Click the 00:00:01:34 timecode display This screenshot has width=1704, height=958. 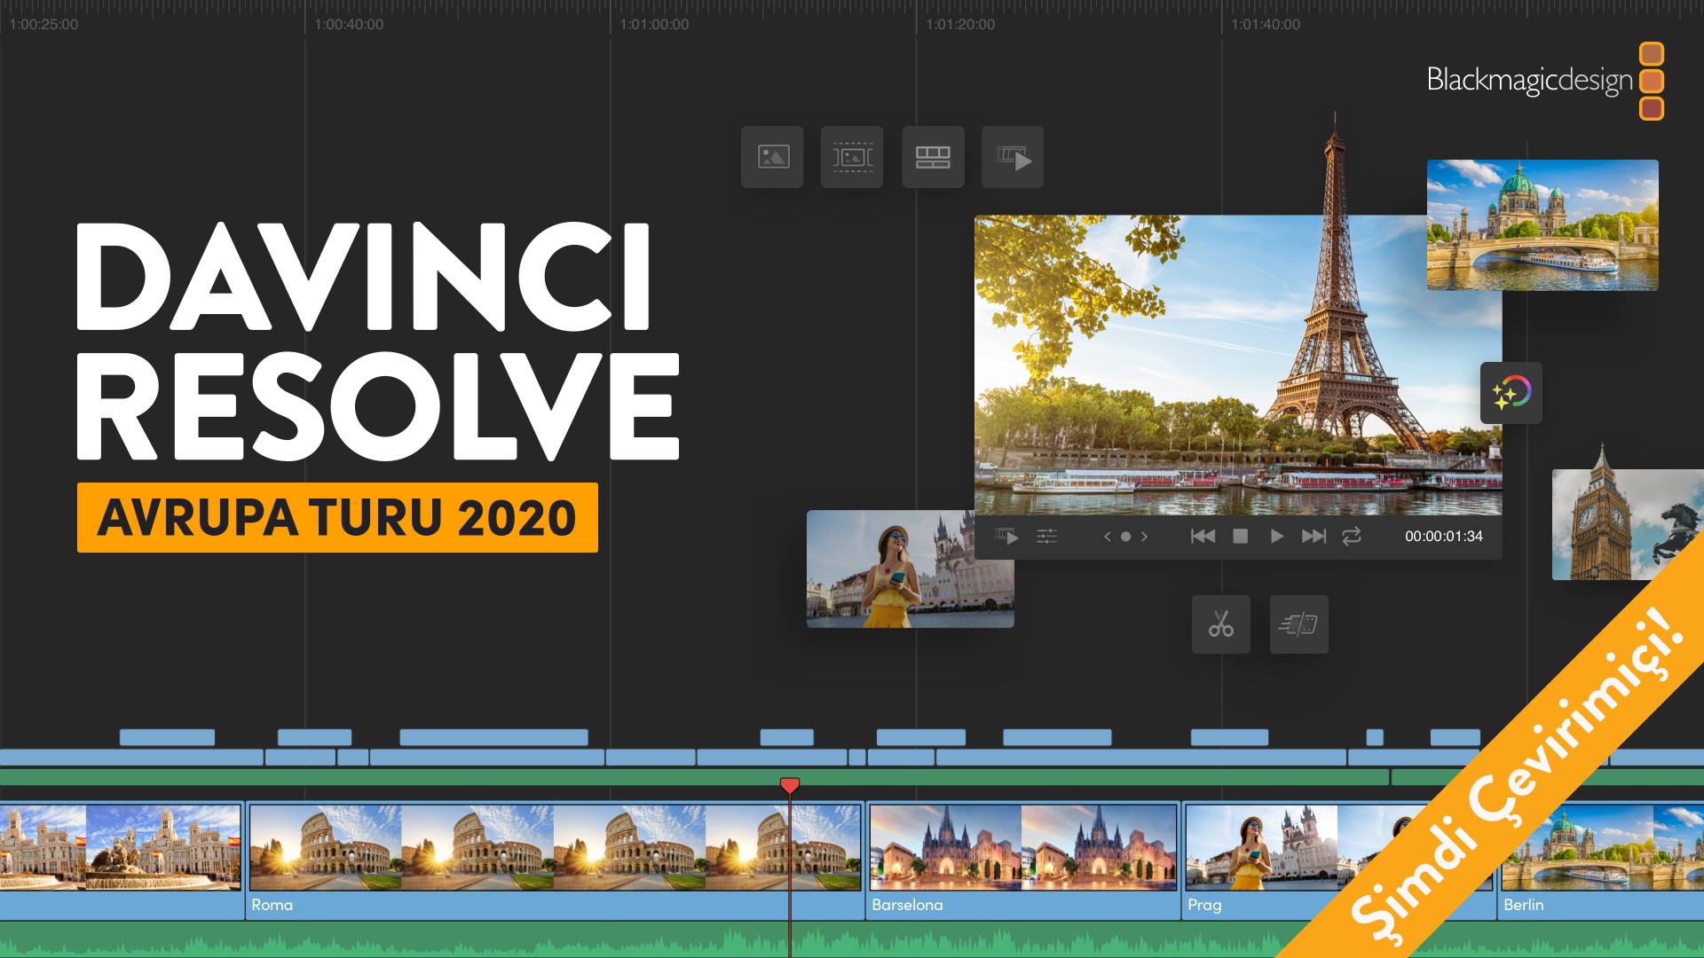pos(1443,536)
